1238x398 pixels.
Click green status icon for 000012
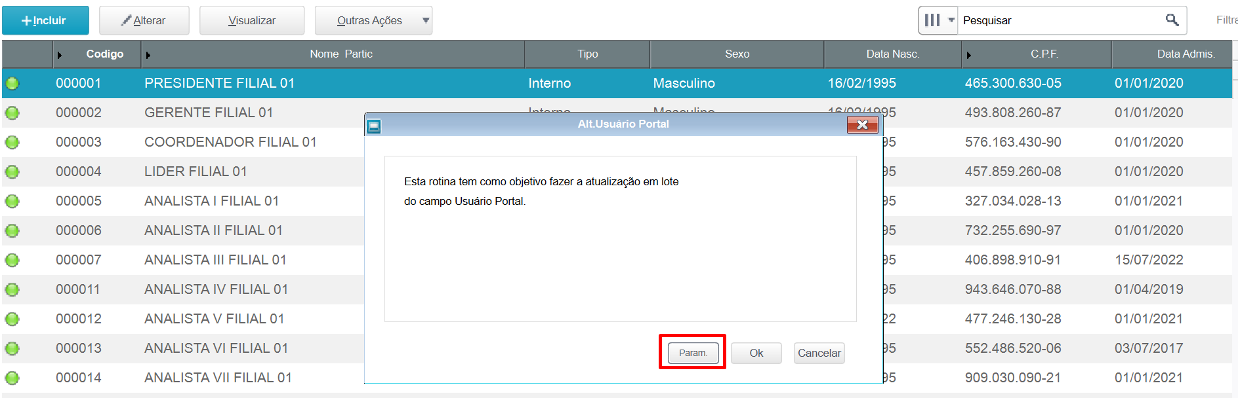point(12,319)
